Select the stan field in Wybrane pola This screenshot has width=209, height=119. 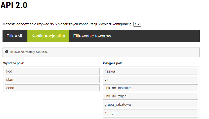[x=52, y=80]
